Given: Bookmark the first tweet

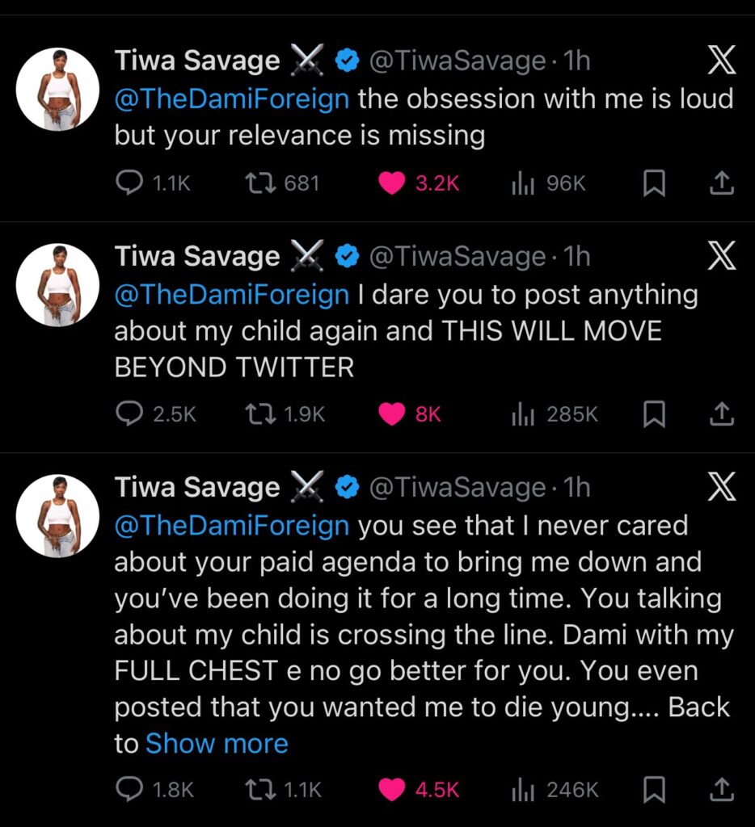Looking at the screenshot, I should (655, 183).
